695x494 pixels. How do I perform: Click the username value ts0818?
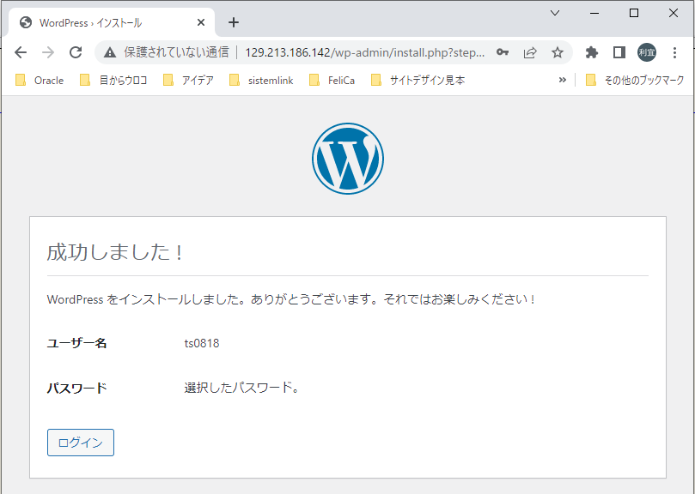tap(202, 343)
